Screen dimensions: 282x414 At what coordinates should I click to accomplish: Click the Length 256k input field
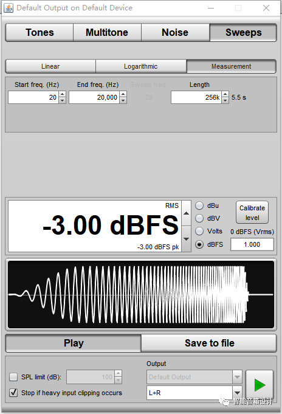[x=196, y=97]
